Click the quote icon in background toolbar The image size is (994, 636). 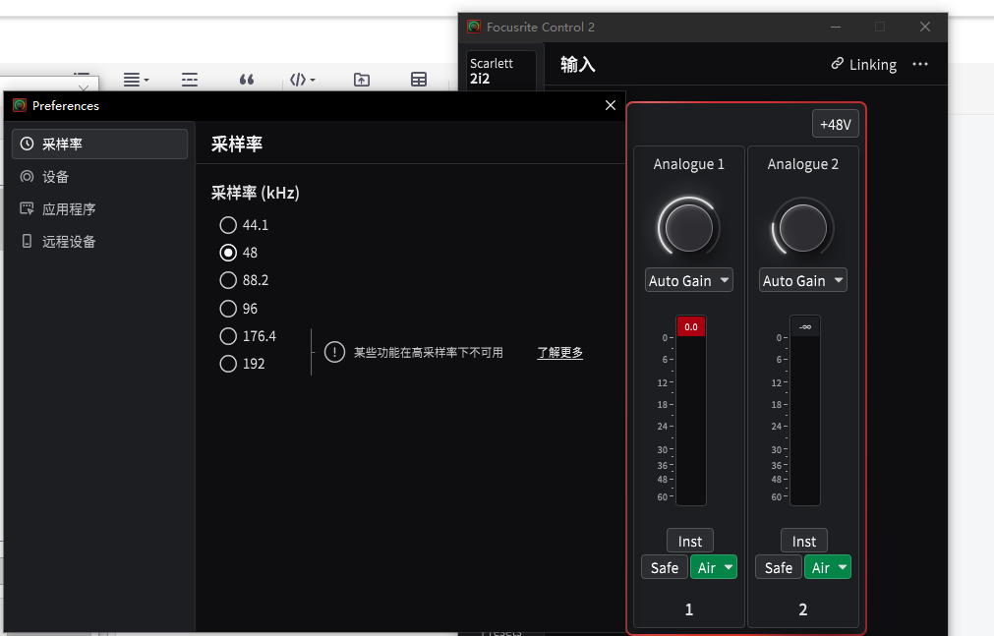point(247,80)
